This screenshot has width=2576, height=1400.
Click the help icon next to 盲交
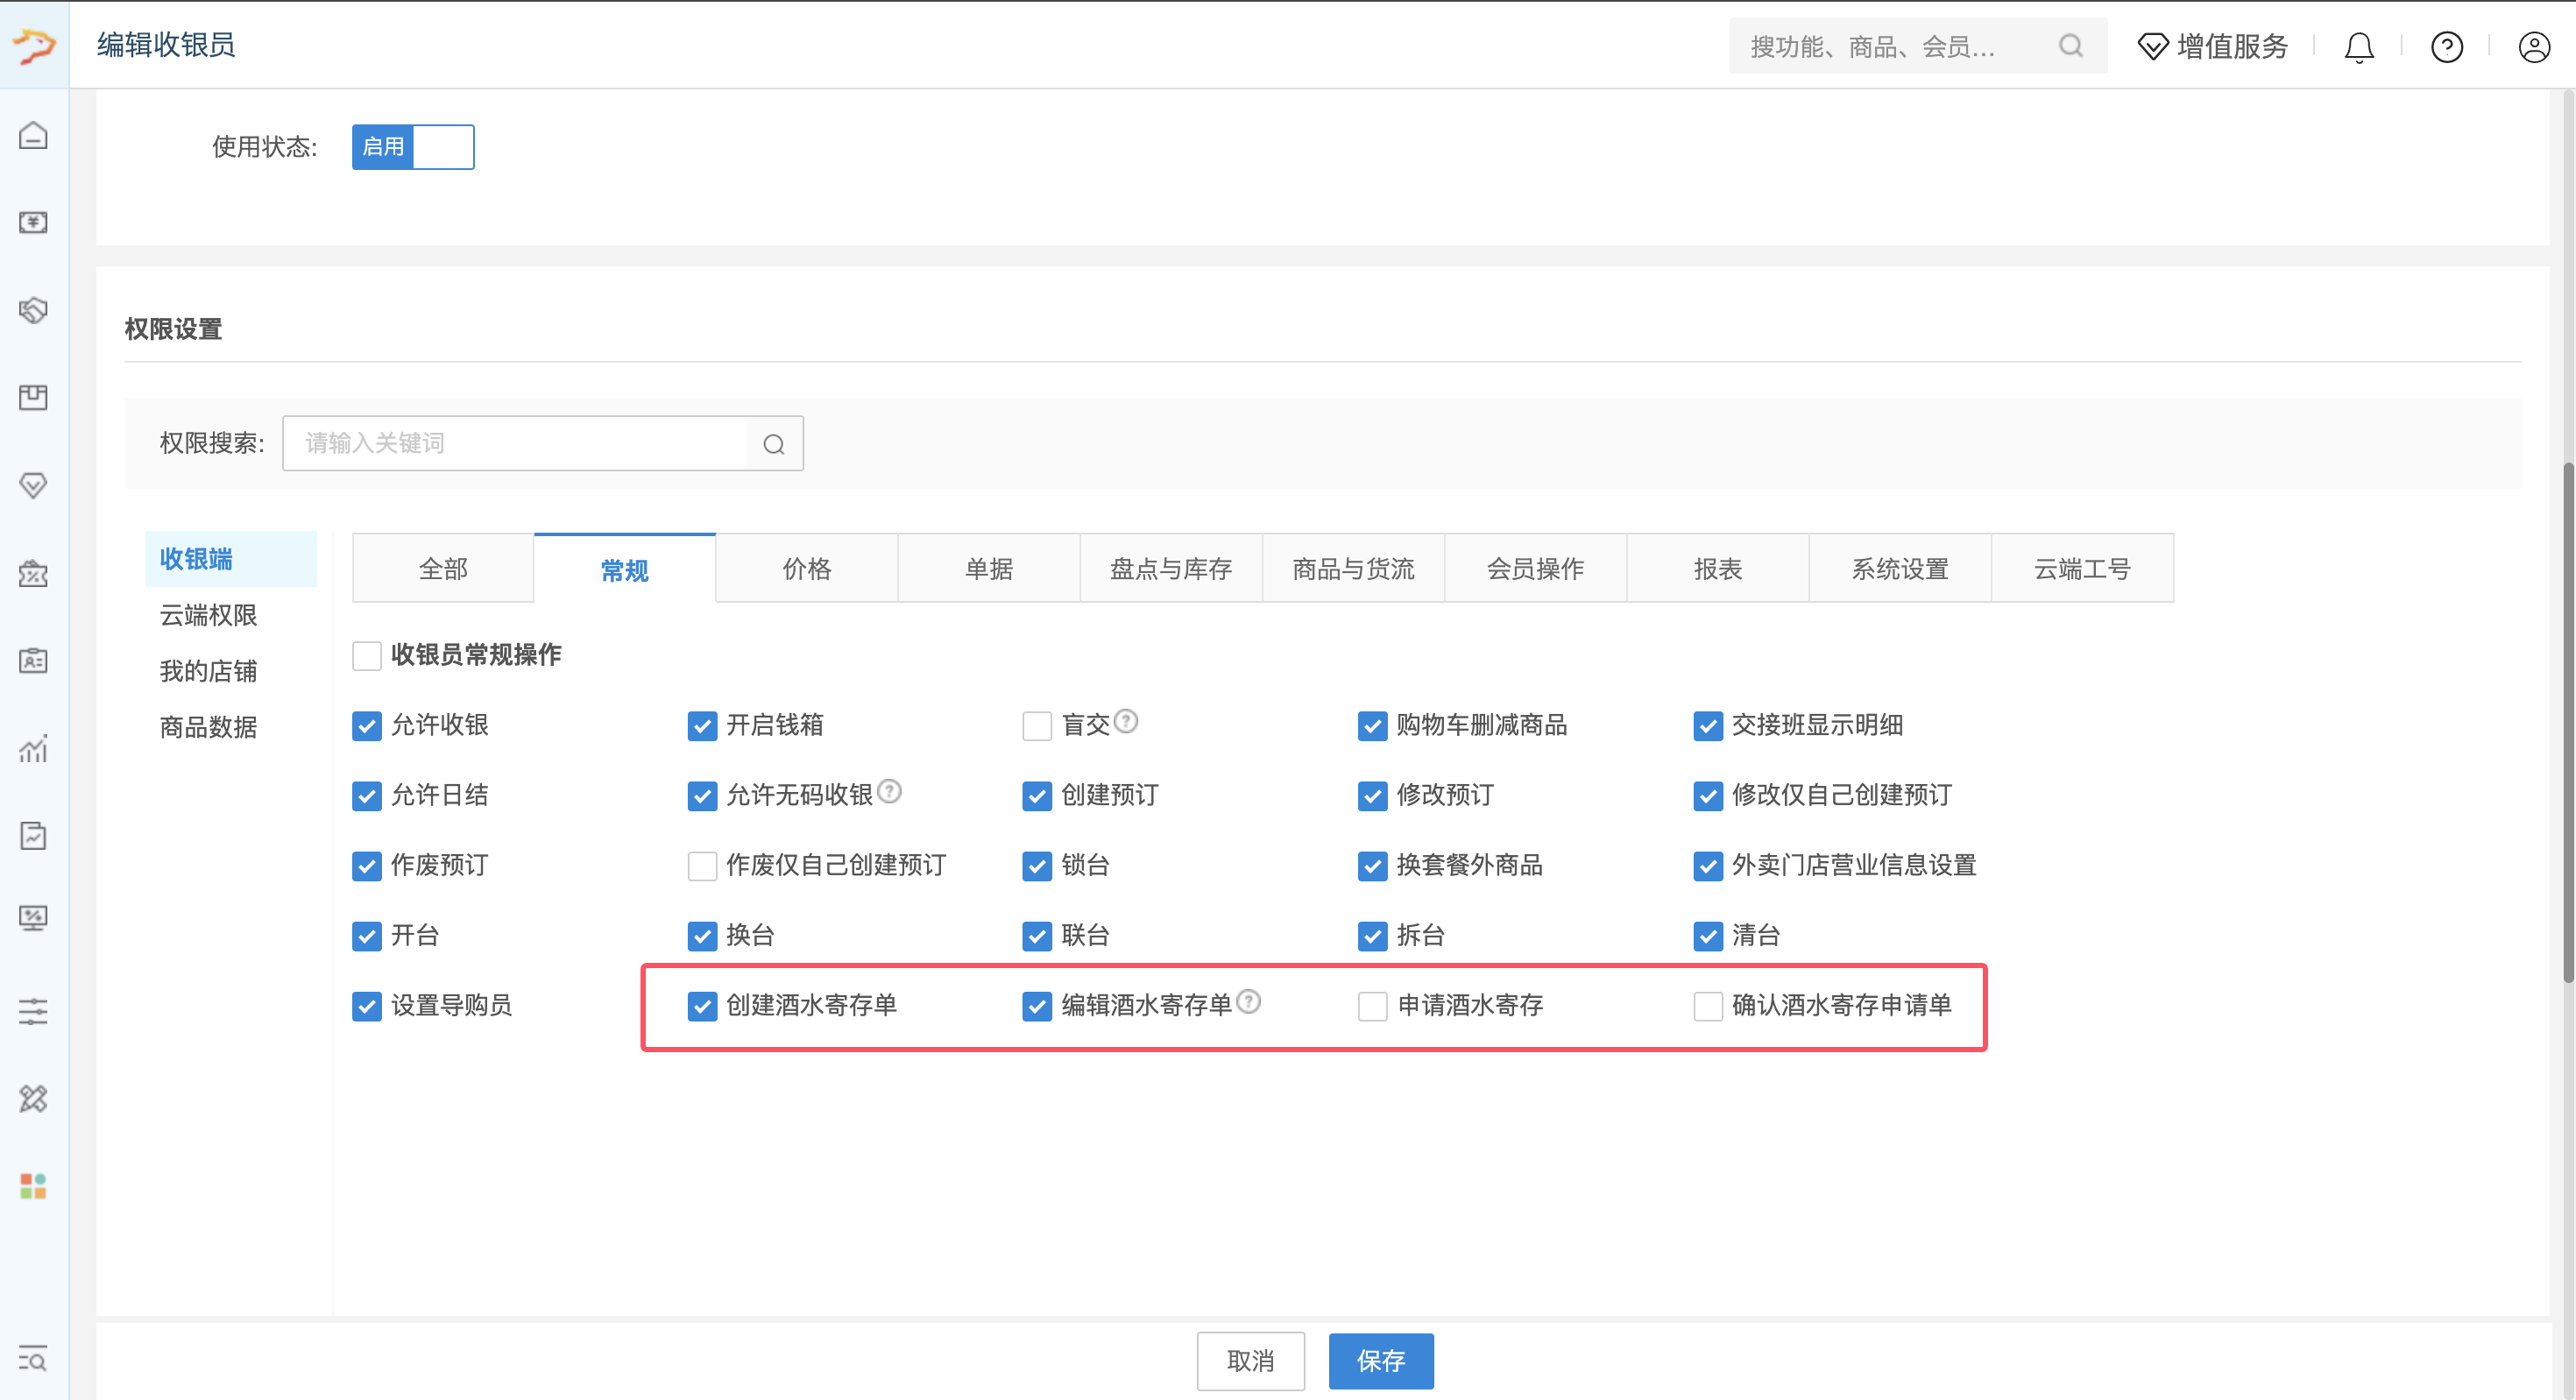1126,721
